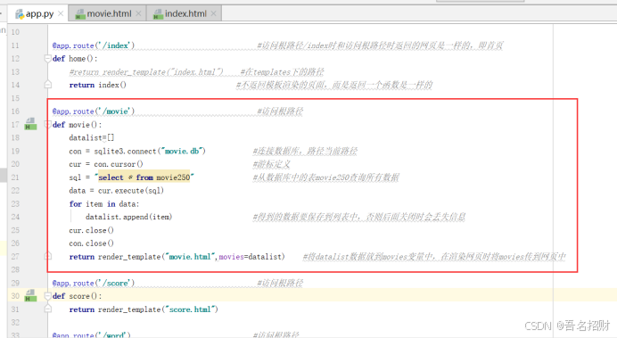
Task: Switch to the index.html editor tab
Action: [x=185, y=13]
